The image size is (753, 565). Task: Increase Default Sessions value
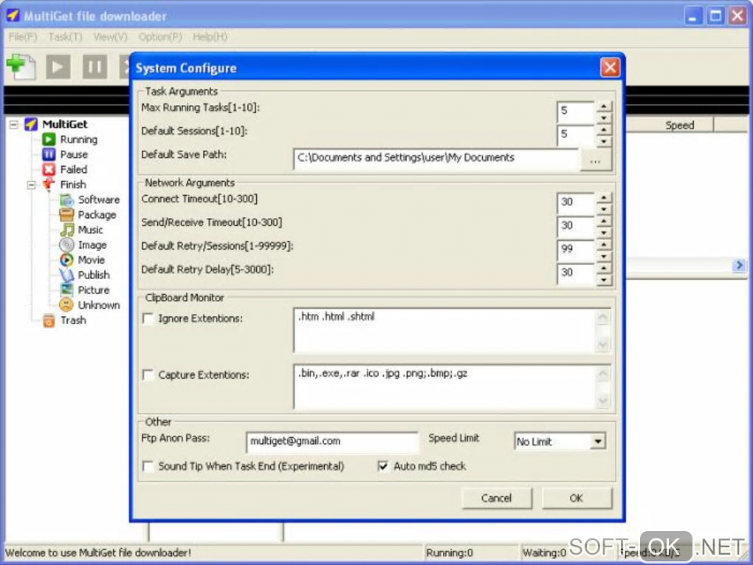coord(604,130)
